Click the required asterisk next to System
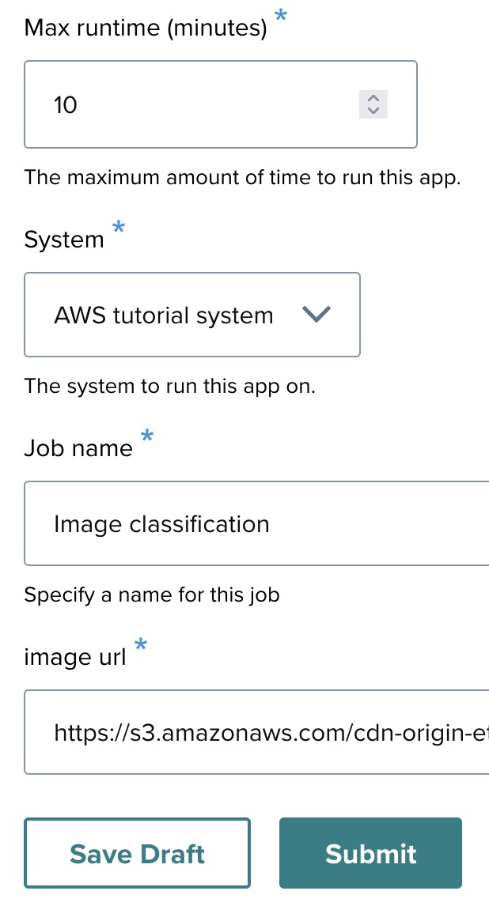This screenshot has width=489, height=906. click(x=119, y=228)
